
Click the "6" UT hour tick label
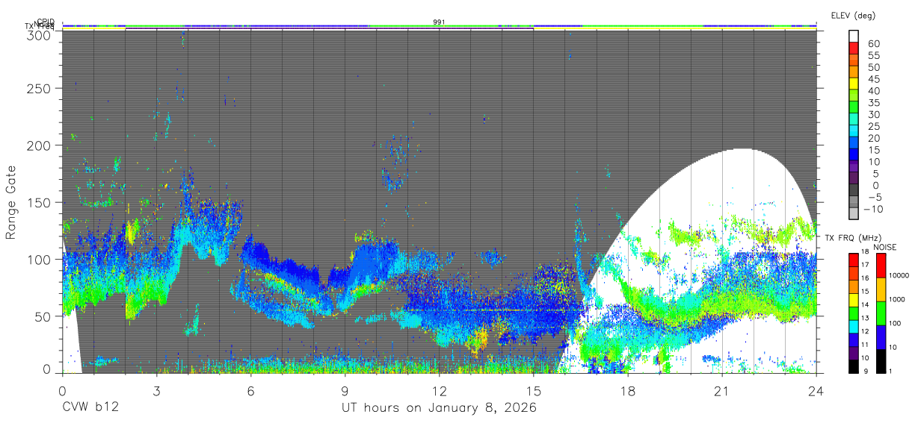click(x=250, y=391)
